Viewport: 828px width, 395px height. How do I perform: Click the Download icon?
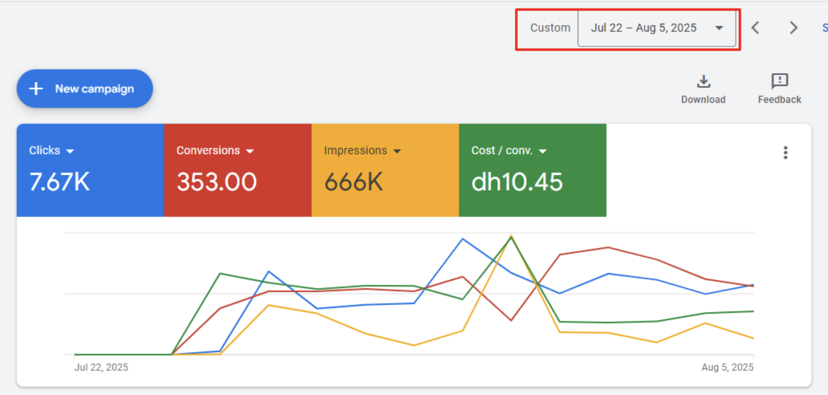pyautogui.click(x=703, y=81)
